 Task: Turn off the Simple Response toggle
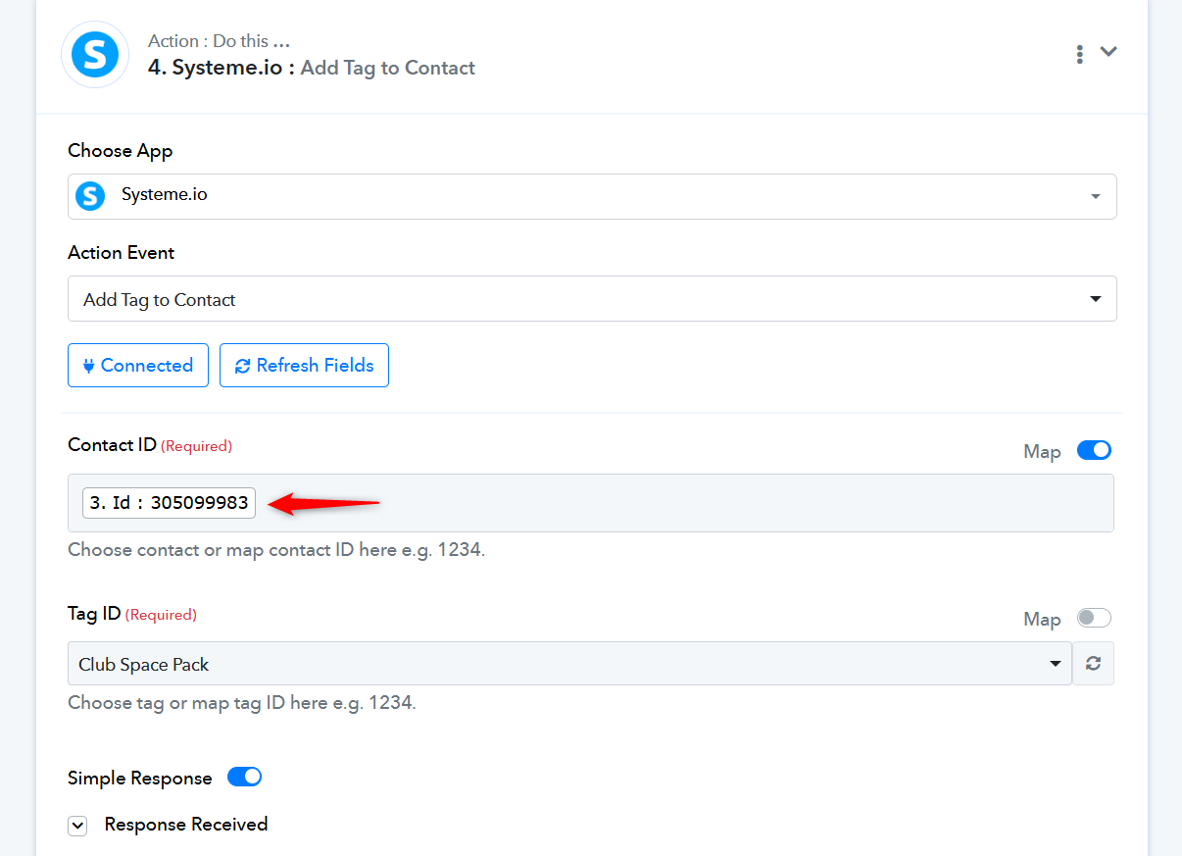pyautogui.click(x=244, y=777)
